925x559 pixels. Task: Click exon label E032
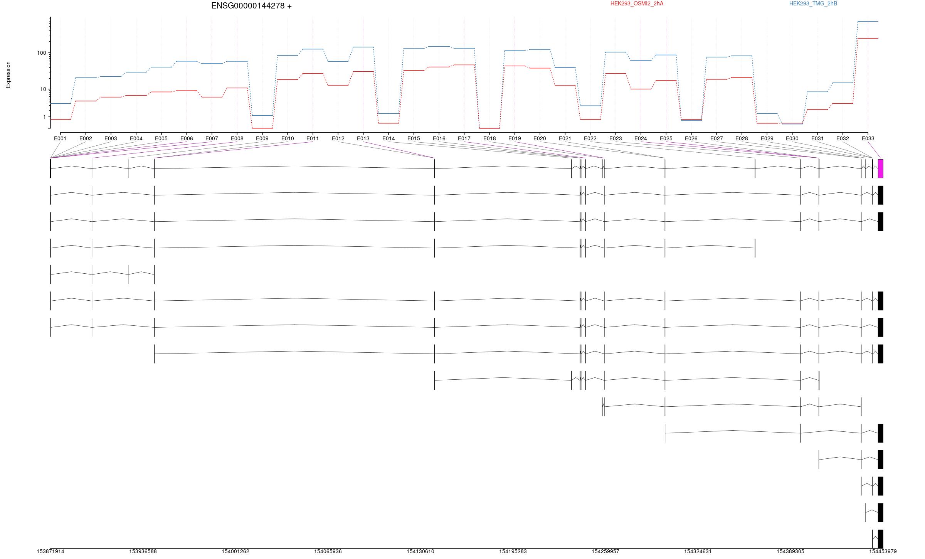pos(843,138)
